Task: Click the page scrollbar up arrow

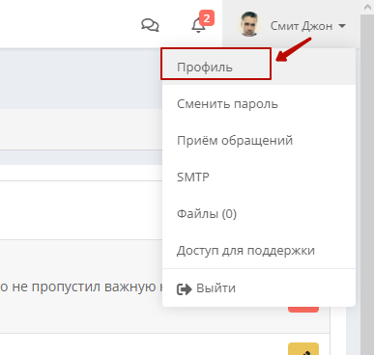Action: click(x=367, y=7)
